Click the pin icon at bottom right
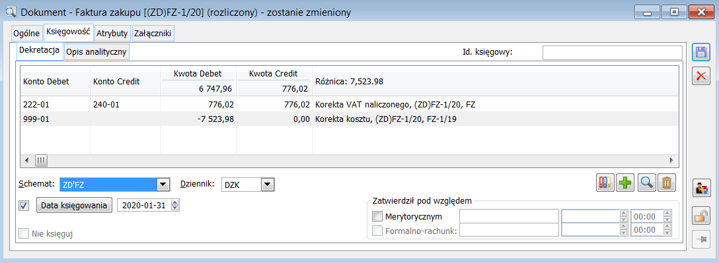This screenshot has width=719, height=263. coord(700,239)
